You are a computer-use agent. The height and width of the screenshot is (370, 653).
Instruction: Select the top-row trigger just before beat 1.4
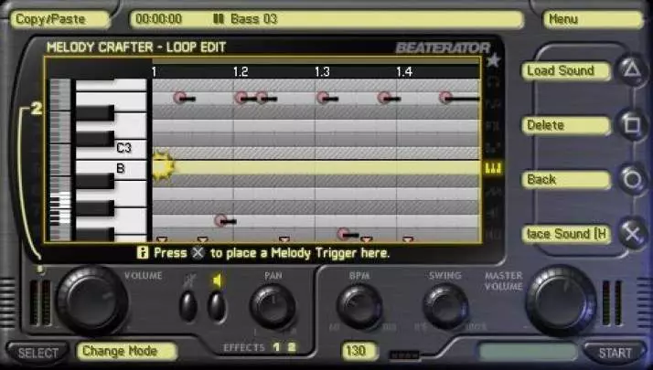click(x=388, y=99)
